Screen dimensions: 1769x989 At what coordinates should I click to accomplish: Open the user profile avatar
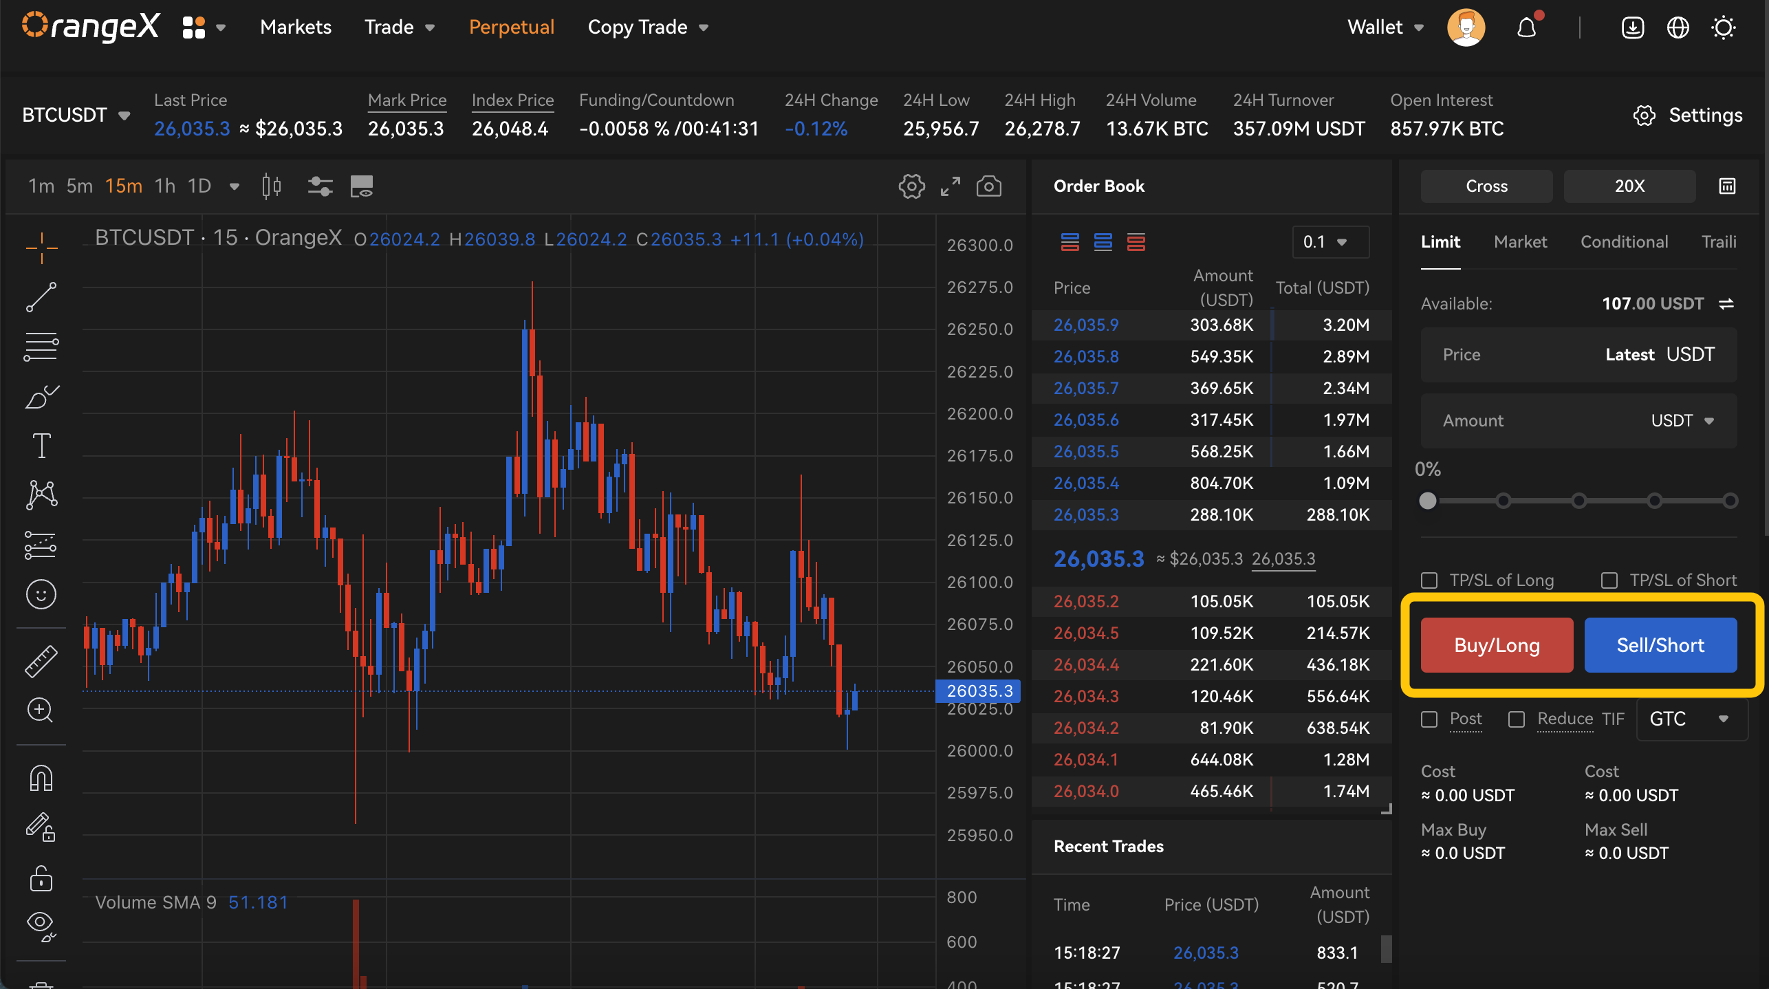coord(1466,28)
